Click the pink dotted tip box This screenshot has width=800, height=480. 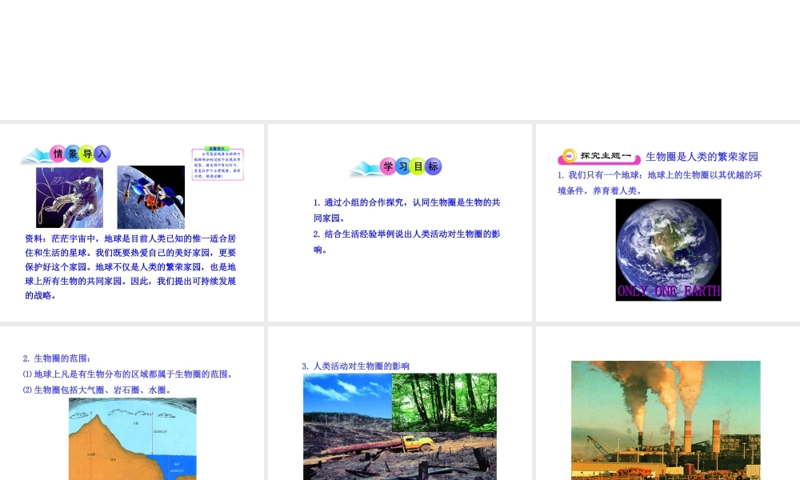coord(218,164)
